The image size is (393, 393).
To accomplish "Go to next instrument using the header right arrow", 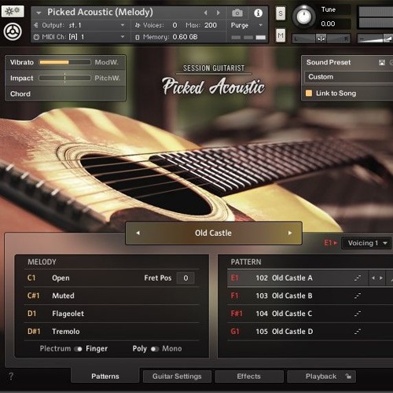I will 218,13.
